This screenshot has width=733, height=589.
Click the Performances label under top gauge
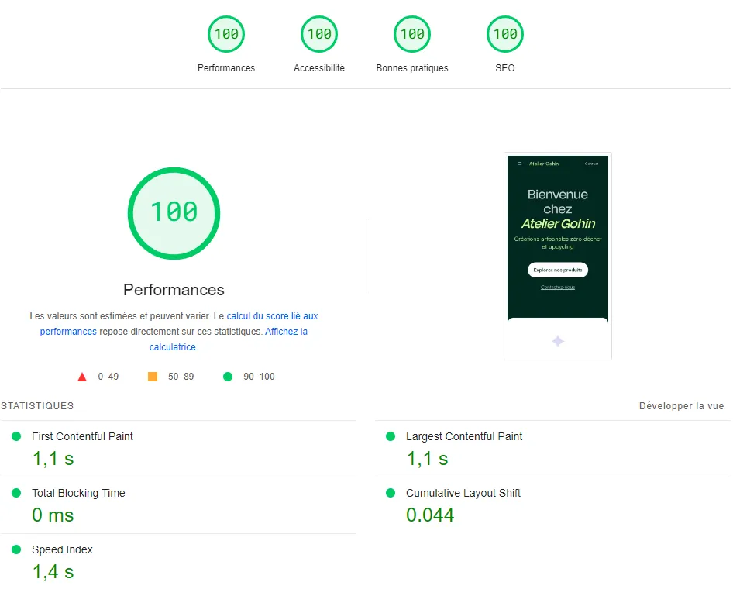point(226,68)
